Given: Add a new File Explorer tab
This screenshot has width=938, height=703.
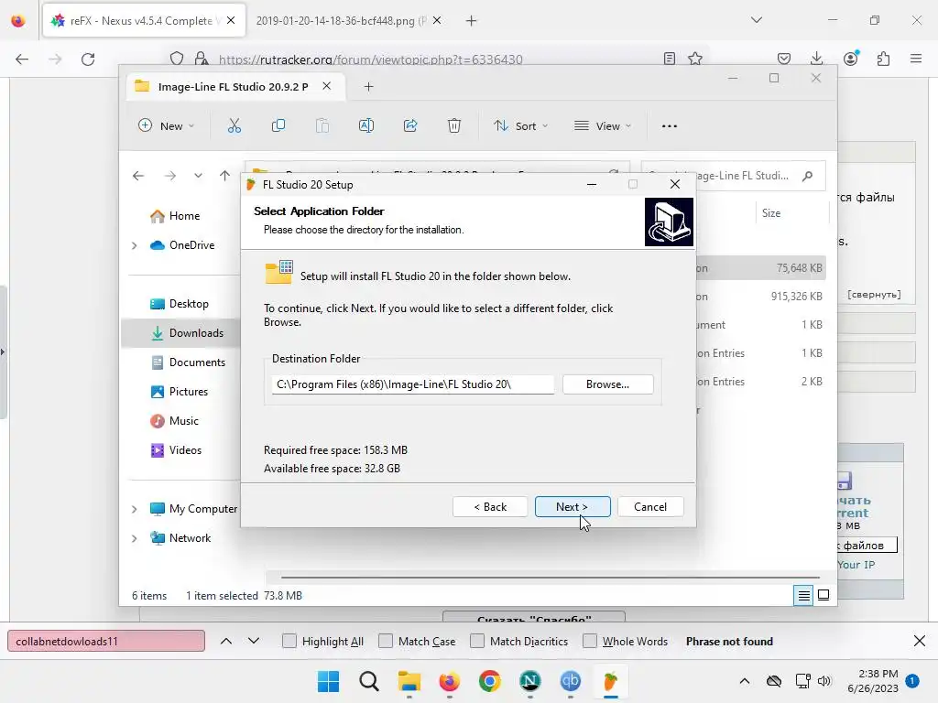Looking at the screenshot, I should pos(368,87).
